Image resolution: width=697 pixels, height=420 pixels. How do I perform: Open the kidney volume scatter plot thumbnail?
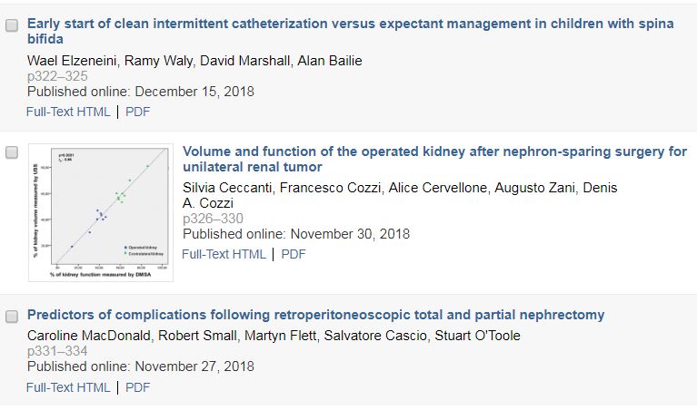pyautogui.click(x=101, y=212)
